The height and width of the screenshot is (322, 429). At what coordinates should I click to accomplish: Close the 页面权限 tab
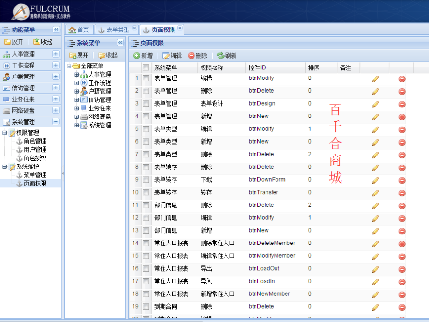[180, 28]
